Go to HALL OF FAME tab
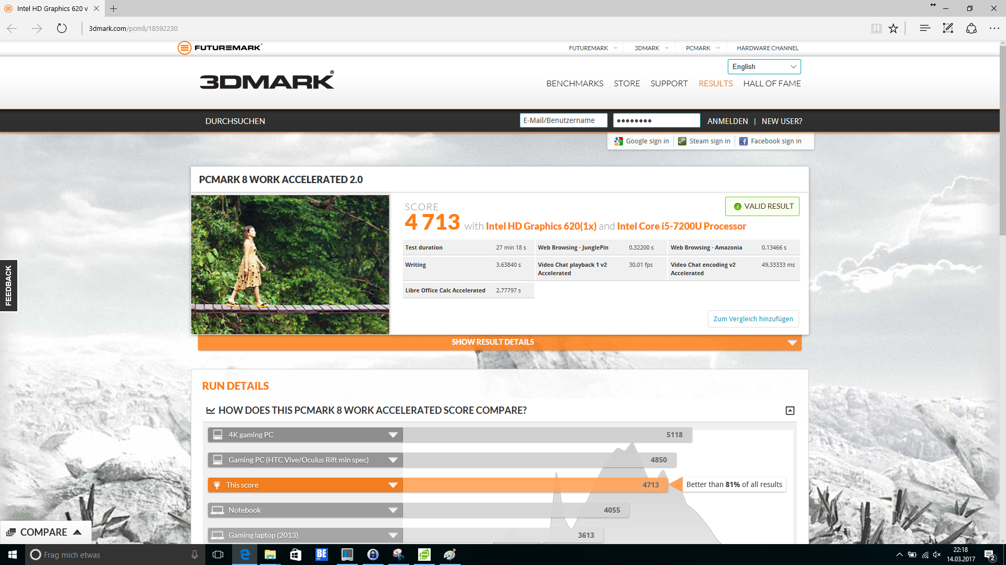 772,84
